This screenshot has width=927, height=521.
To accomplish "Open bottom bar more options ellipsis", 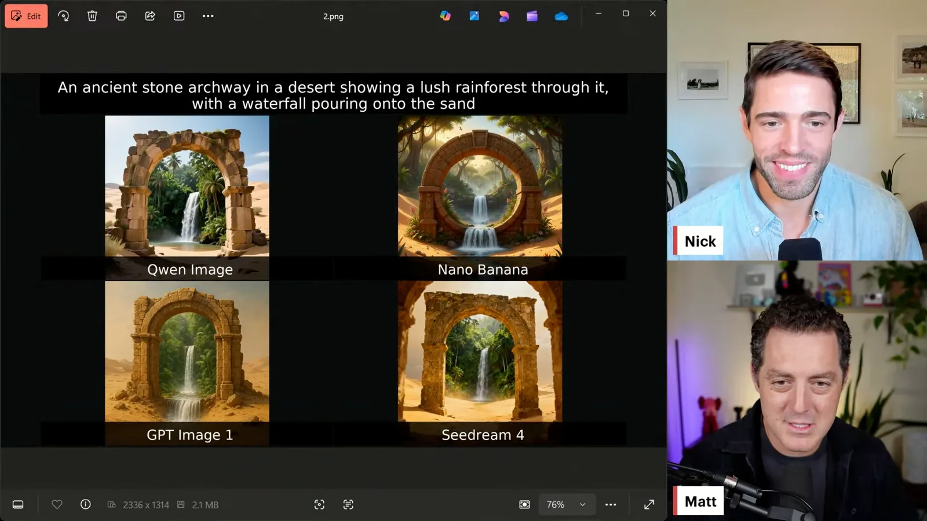I will click(x=611, y=505).
